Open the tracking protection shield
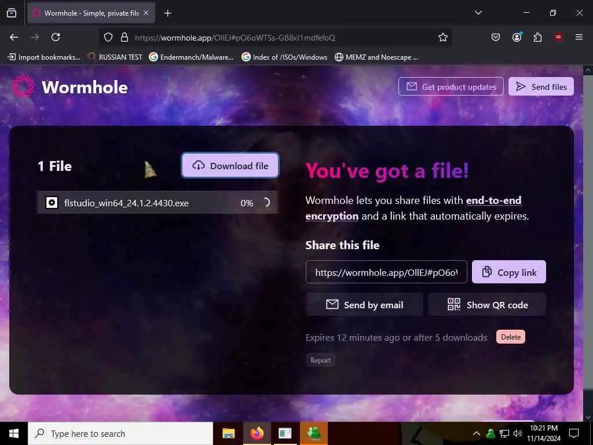Image resolution: width=593 pixels, height=445 pixels. pyautogui.click(x=108, y=37)
